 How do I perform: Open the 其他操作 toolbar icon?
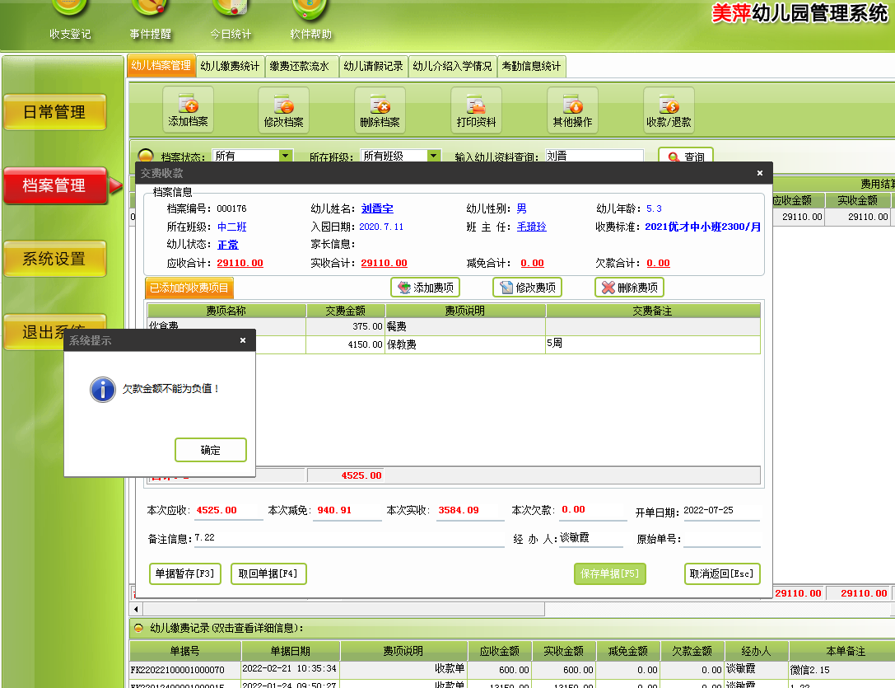572,110
